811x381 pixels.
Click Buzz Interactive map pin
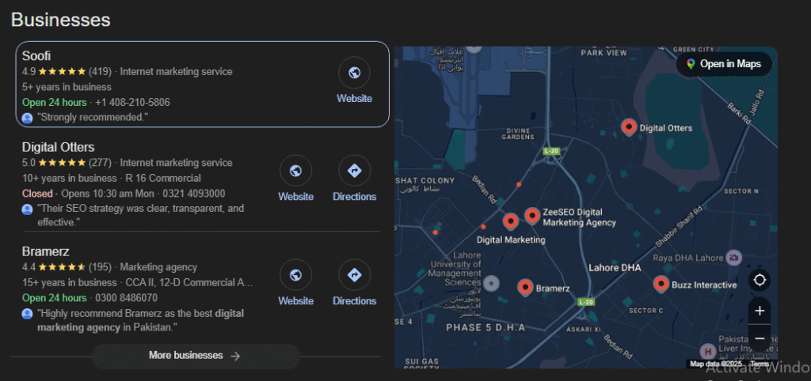click(x=661, y=284)
